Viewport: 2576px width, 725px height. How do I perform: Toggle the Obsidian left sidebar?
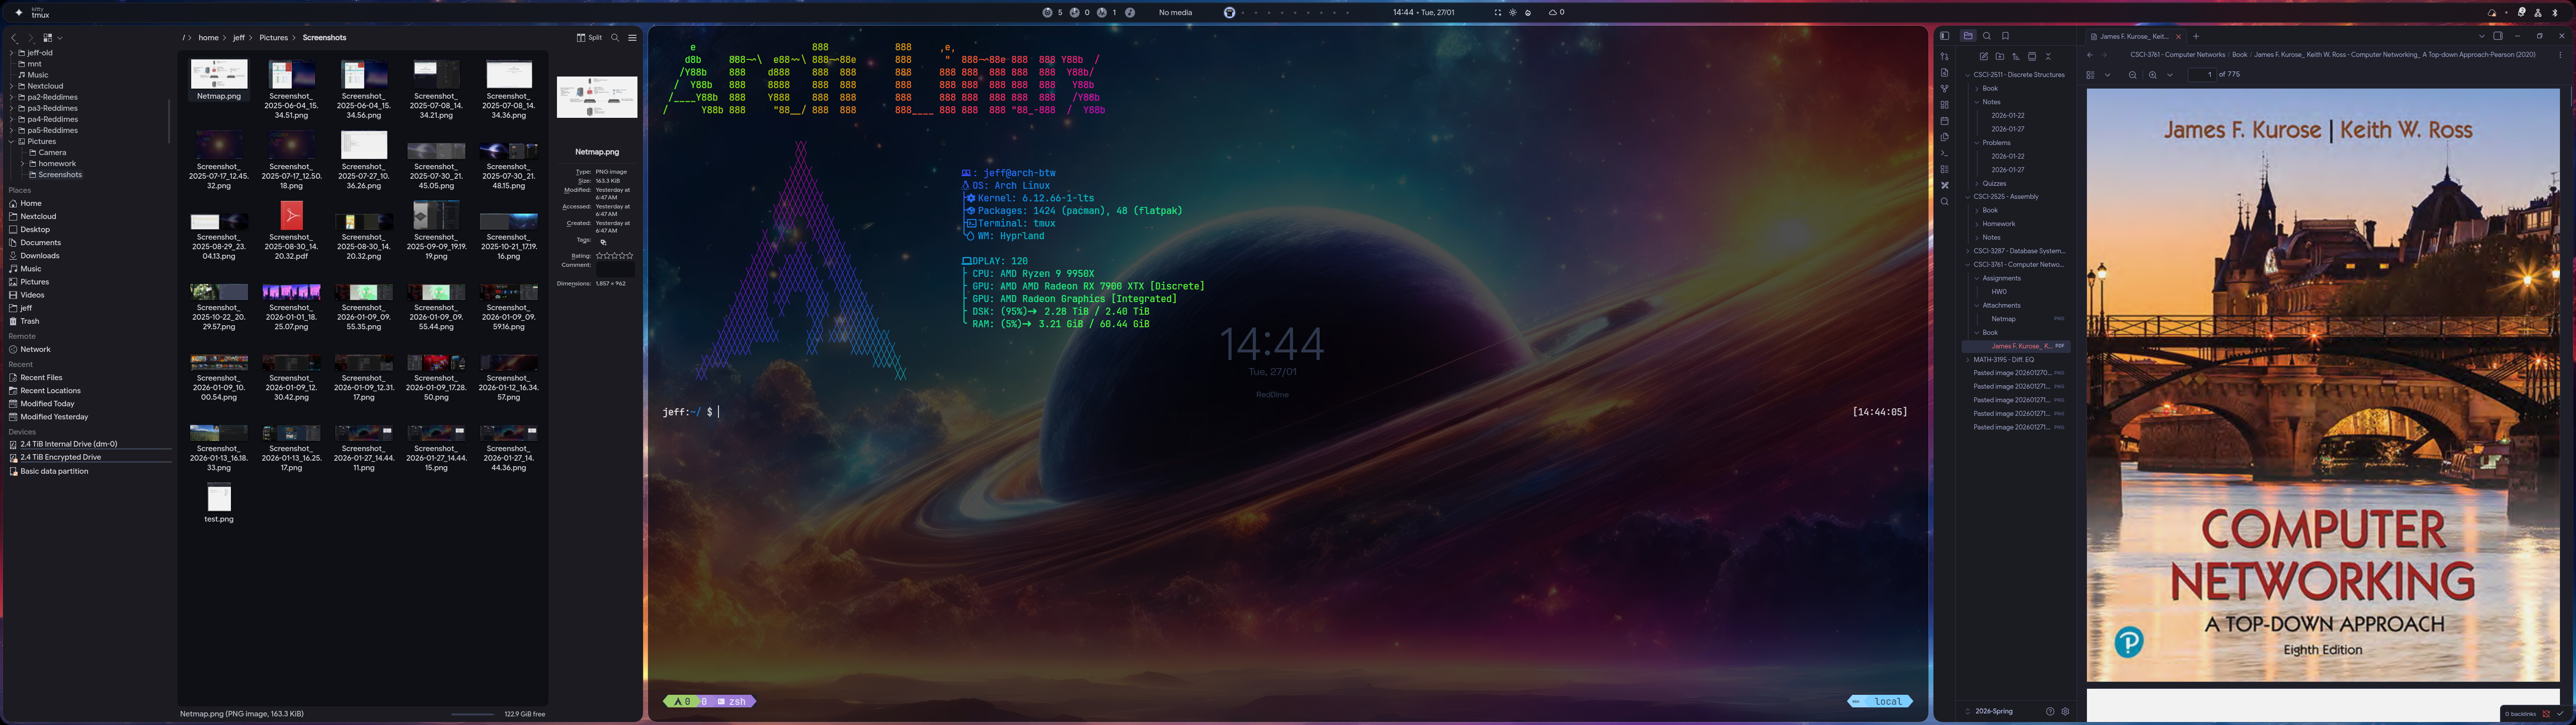(1945, 36)
